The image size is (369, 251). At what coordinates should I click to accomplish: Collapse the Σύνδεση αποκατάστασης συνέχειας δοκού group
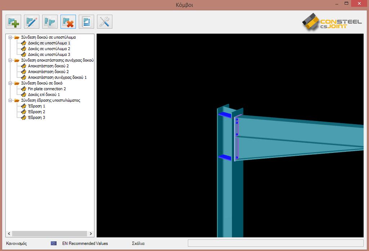pyautogui.click(x=10, y=60)
